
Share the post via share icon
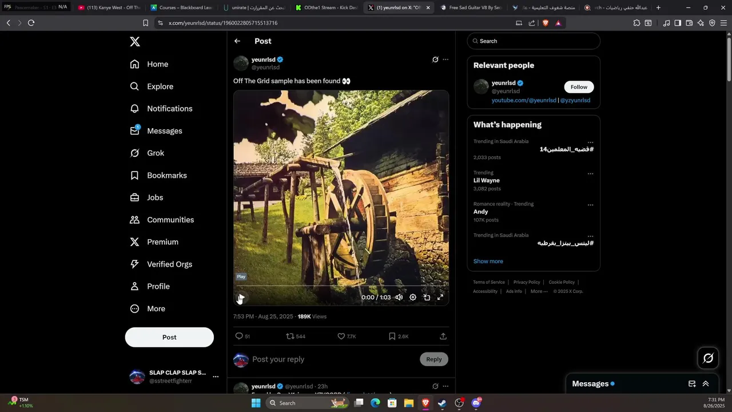[443, 336]
